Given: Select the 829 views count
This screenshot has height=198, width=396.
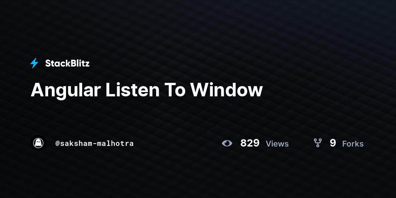Looking at the screenshot, I should pos(250,143).
